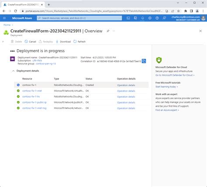
Task: Click the browser forward arrow
Action: coord(10,11)
